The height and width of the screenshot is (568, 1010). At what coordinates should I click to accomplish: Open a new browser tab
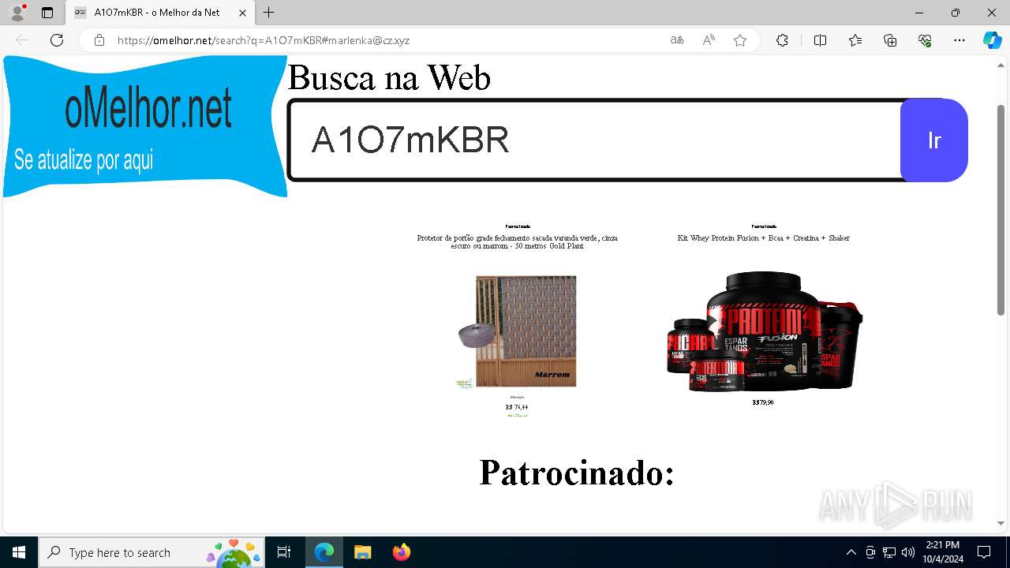pos(269,13)
